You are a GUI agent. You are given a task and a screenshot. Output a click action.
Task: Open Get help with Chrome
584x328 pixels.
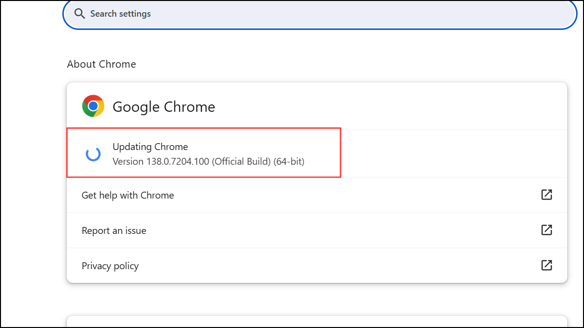128,195
